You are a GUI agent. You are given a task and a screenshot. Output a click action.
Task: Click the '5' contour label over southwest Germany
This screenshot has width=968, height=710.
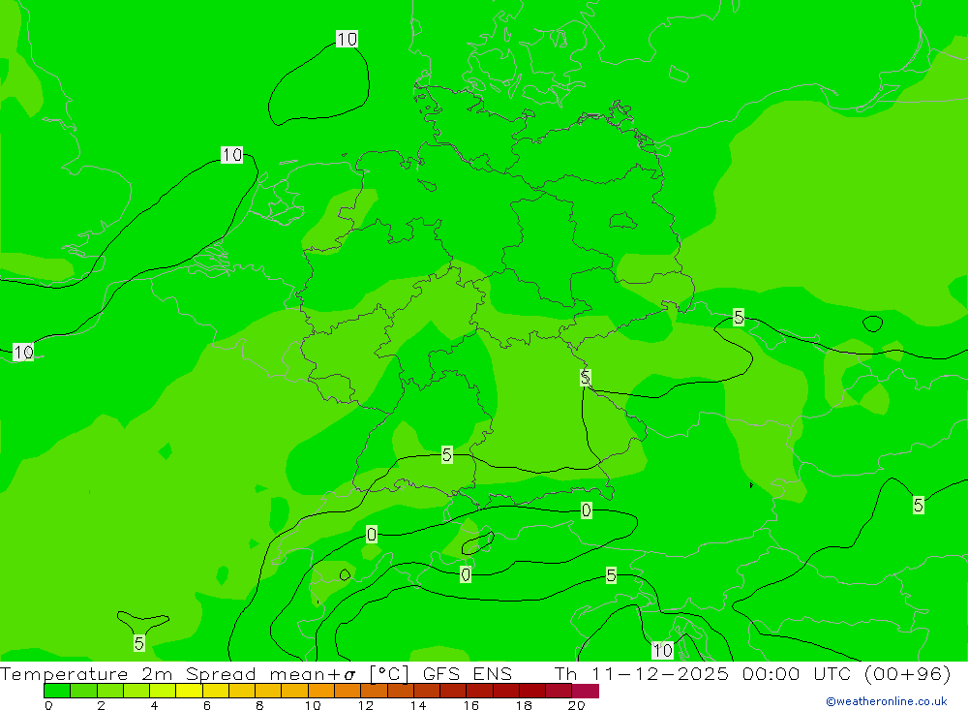447,455
